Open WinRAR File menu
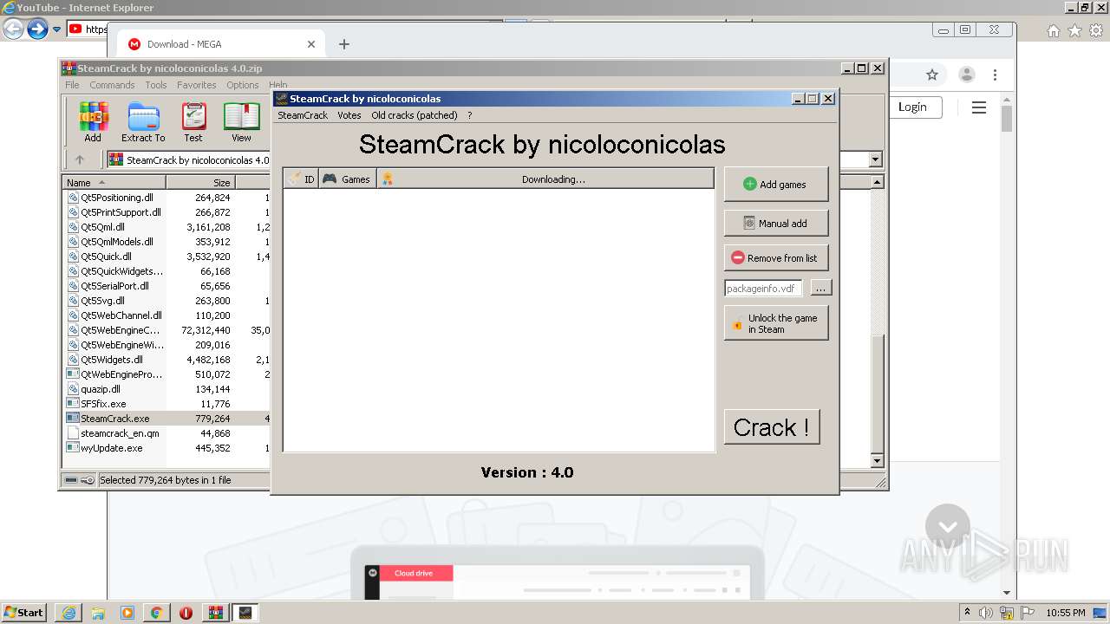The image size is (1110, 624). coord(72,85)
